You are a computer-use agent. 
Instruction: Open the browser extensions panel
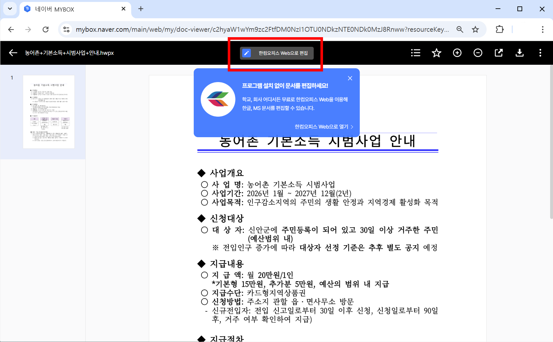[499, 29]
